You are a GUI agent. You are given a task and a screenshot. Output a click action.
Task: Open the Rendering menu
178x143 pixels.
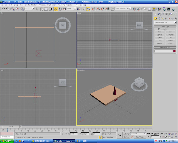click(x=61, y=5)
